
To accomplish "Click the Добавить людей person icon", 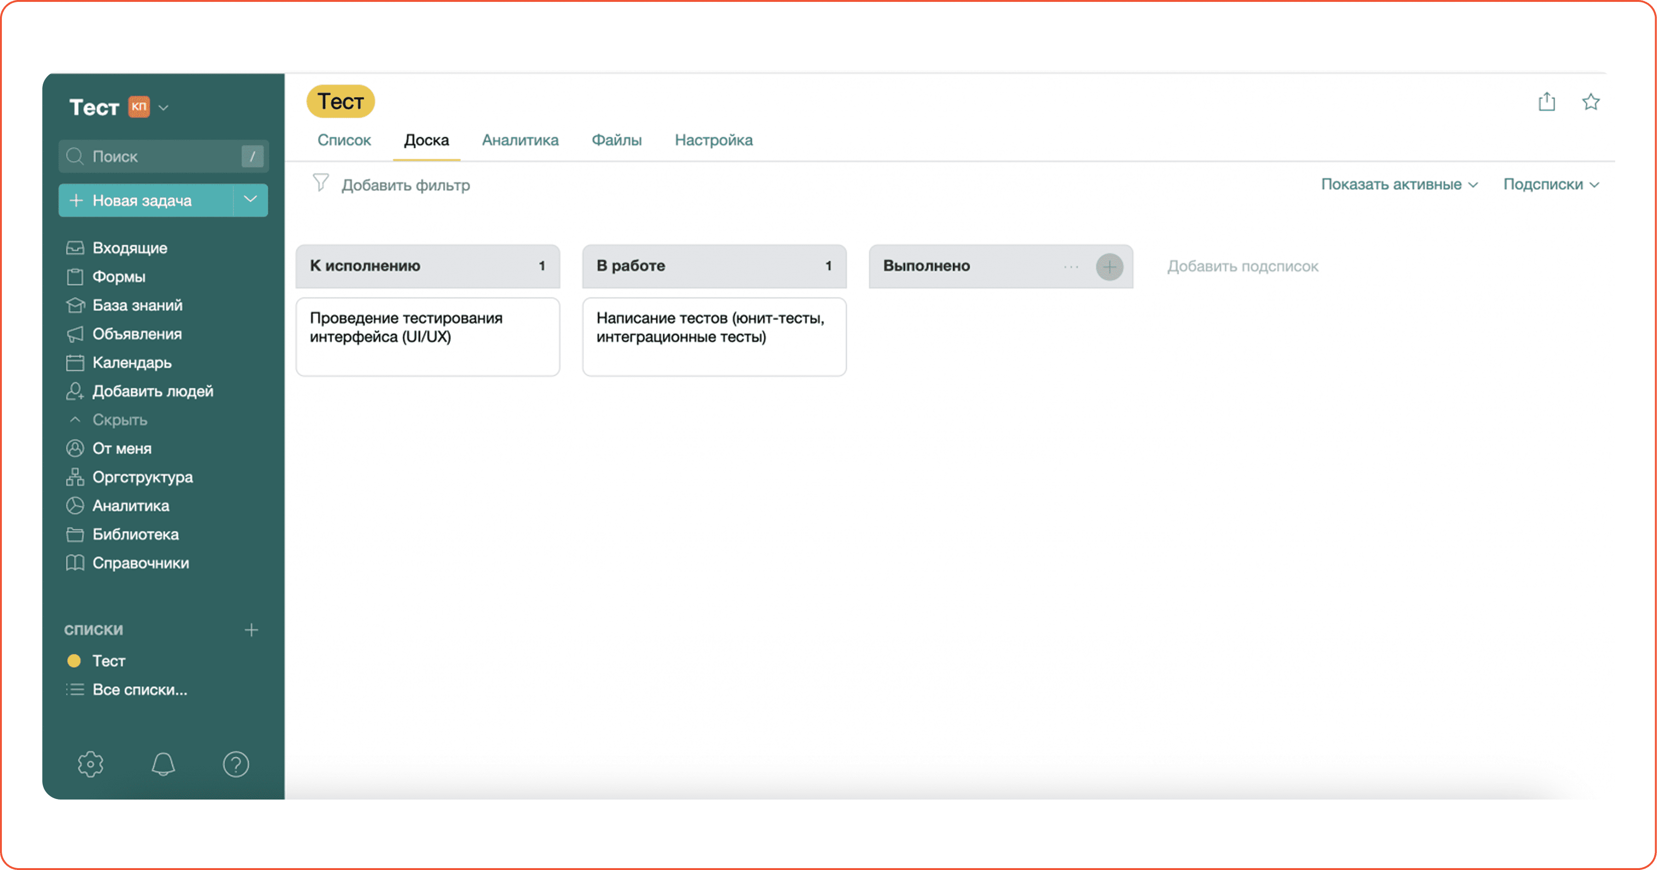I will pos(75,391).
